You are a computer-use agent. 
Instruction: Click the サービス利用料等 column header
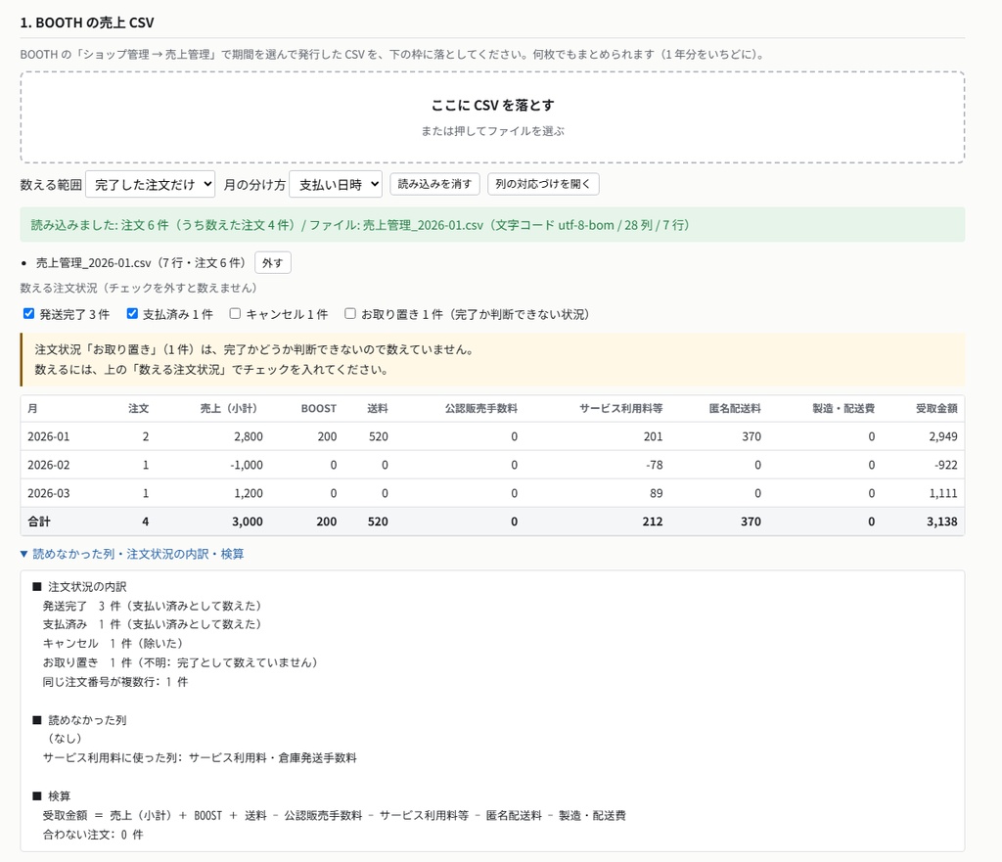click(x=621, y=408)
